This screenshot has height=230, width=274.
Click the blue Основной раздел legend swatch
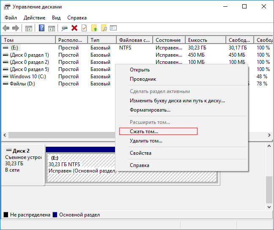pos(55,215)
